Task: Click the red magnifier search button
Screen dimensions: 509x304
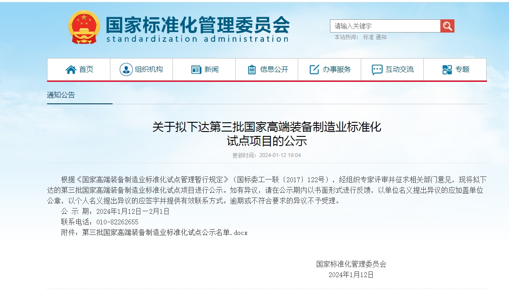Action: click(x=447, y=26)
